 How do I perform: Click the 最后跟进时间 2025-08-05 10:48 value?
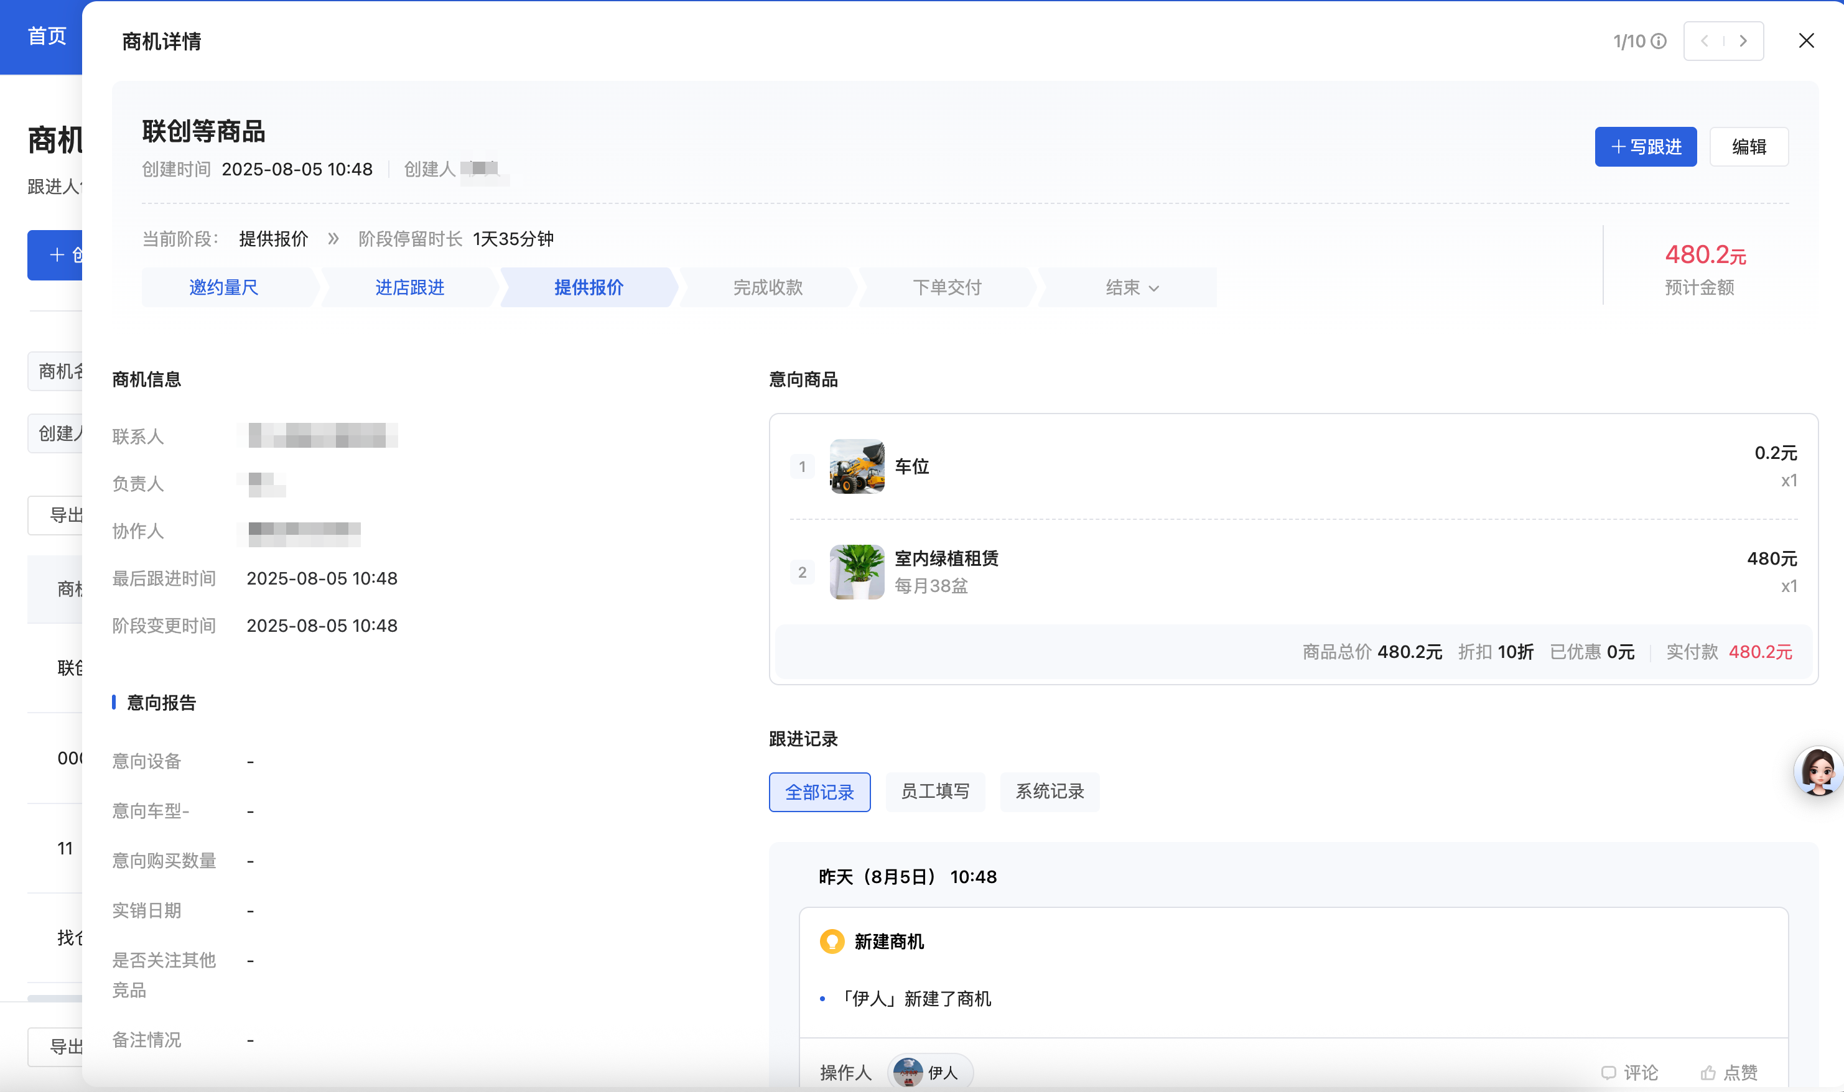coord(322,578)
